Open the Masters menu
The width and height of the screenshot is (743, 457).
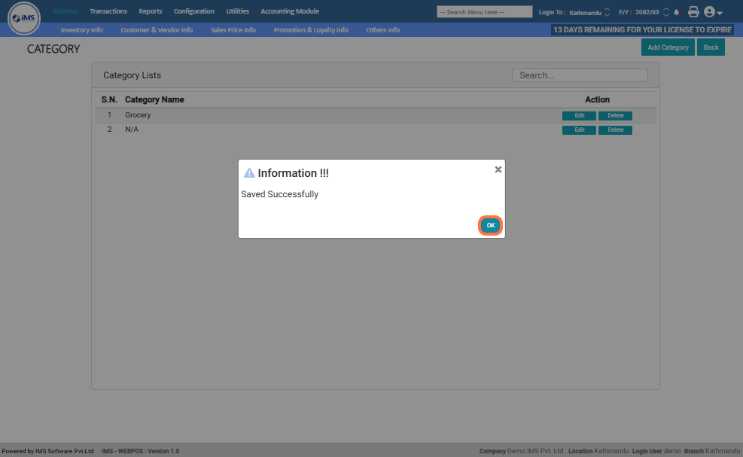coord(65,11)
